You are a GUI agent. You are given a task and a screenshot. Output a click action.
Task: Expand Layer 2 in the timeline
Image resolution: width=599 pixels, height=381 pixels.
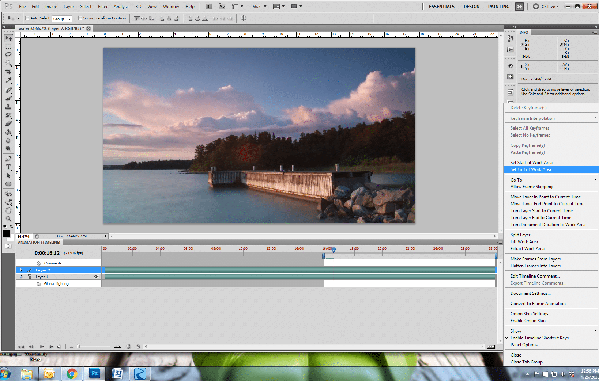[21, 270]
